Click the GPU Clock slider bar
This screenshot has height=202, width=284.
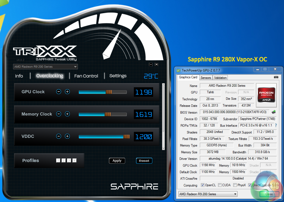[103, 92]
